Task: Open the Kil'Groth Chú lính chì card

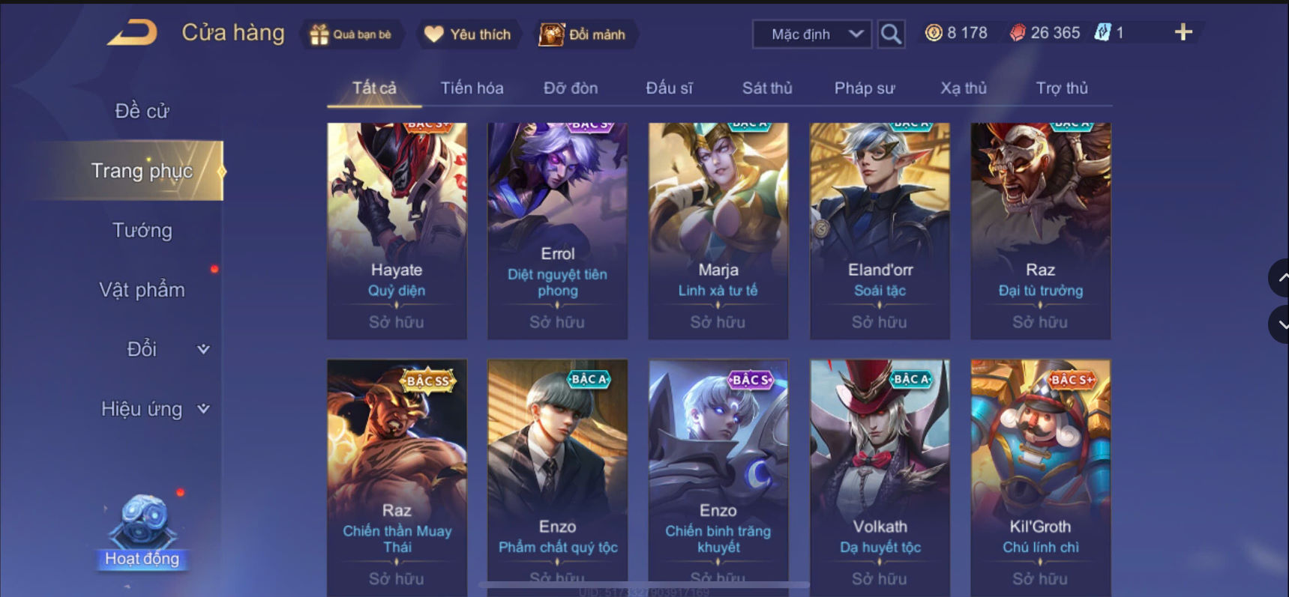Action: tap(1040, 477)
